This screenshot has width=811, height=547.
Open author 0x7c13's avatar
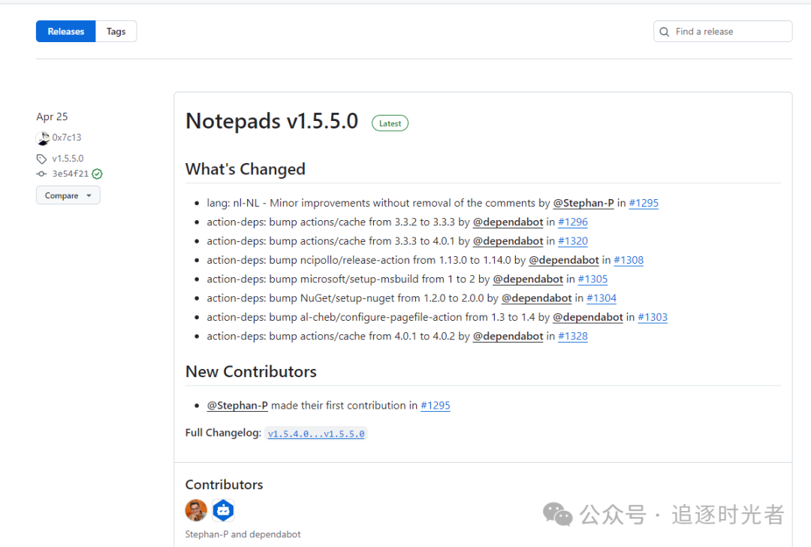pyautogui.click(x=43, y=138)
